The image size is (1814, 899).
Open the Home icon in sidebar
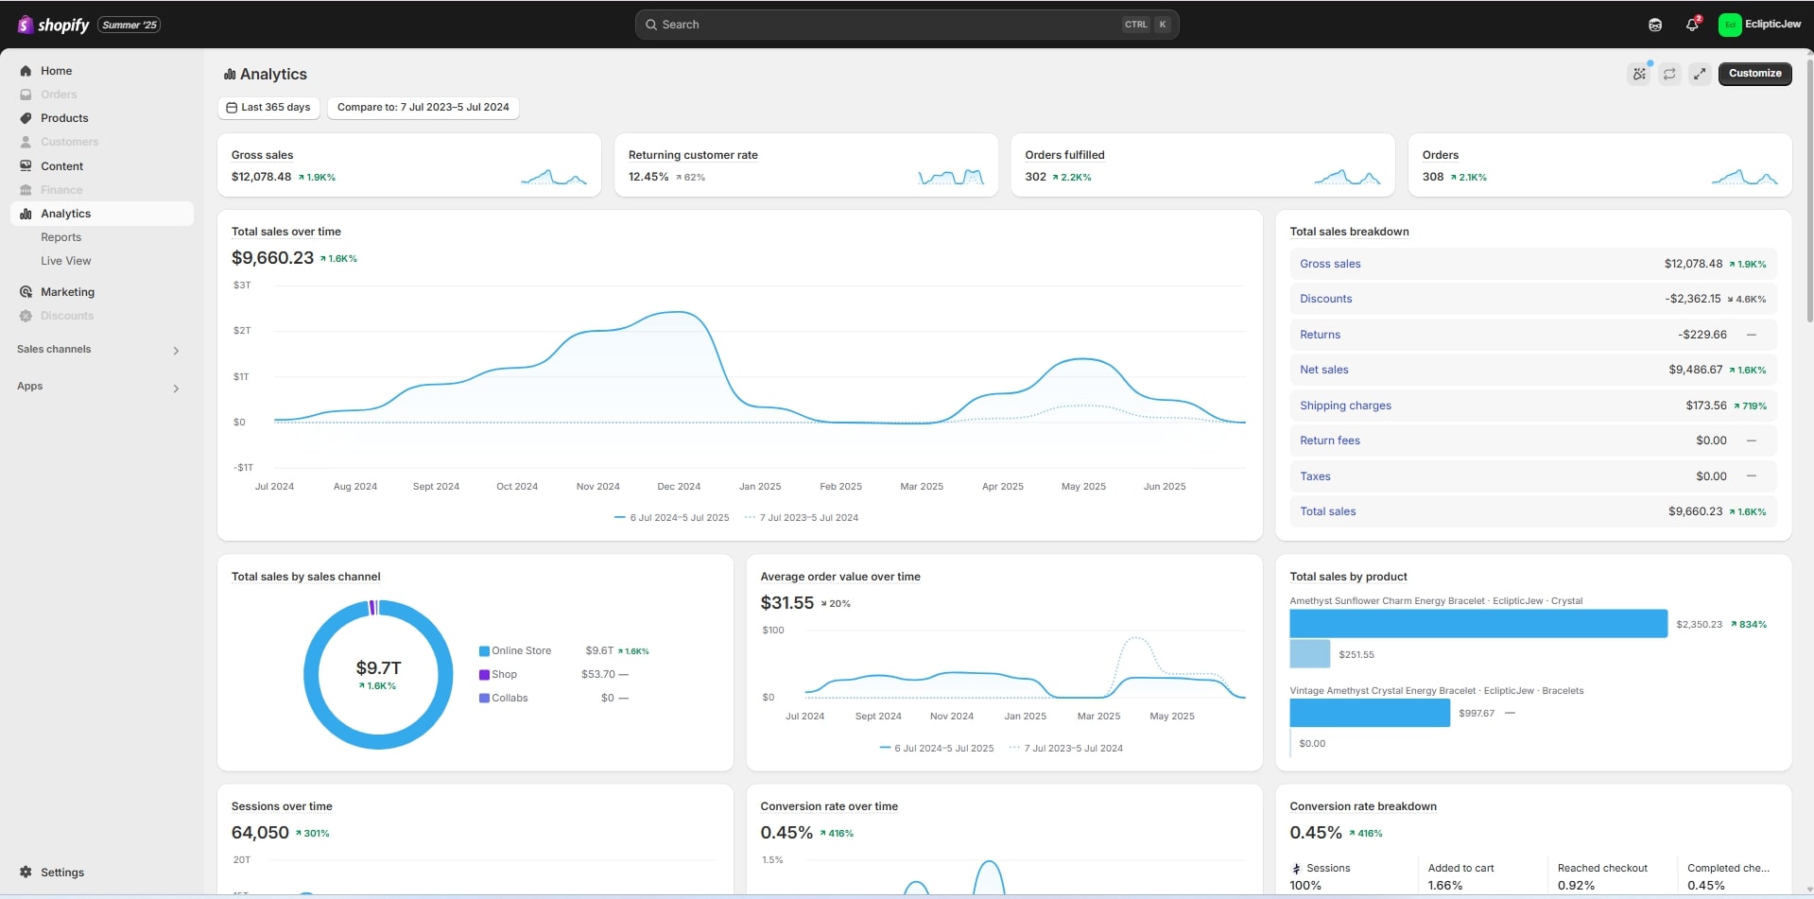[x=26, y=71]
